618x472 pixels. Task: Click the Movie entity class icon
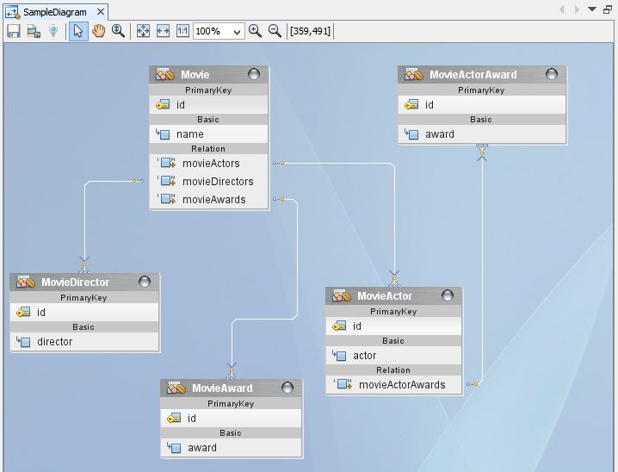click(165, 74)
